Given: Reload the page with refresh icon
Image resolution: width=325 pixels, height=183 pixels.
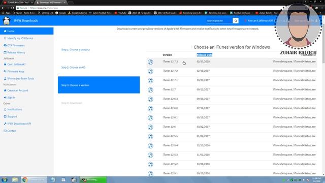Looking at the screenshot, I should pyautogui.click(x=12, y=8).
